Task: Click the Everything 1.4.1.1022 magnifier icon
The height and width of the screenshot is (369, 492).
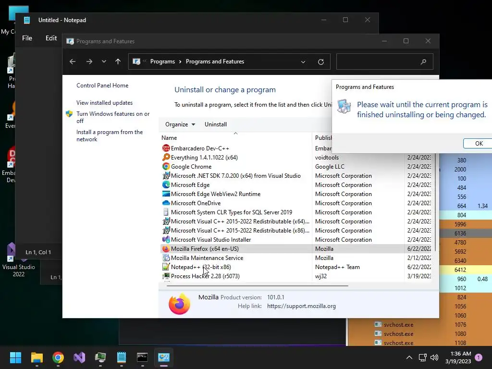Action: 166,157
